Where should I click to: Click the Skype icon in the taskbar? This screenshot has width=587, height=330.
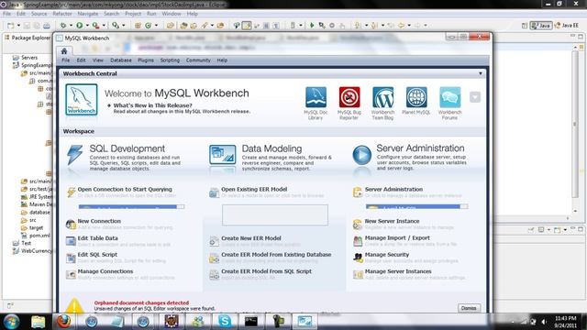coord(225,321)
